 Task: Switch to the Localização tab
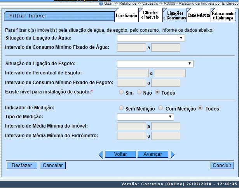(127, 16)
